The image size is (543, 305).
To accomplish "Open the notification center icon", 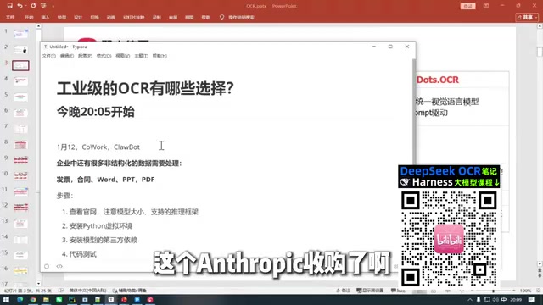I will tap(531, 299).
